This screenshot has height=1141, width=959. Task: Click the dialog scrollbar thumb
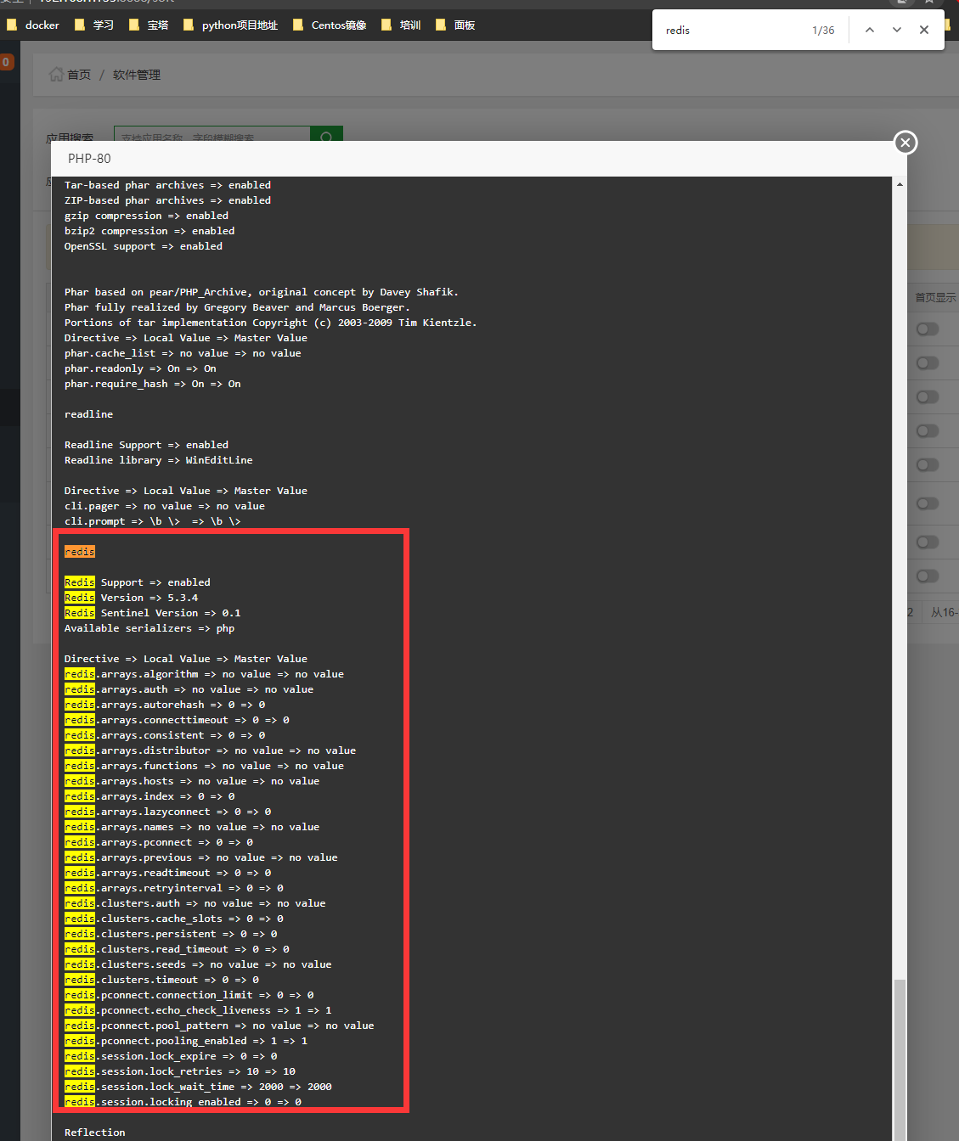tap(900, 1059)
